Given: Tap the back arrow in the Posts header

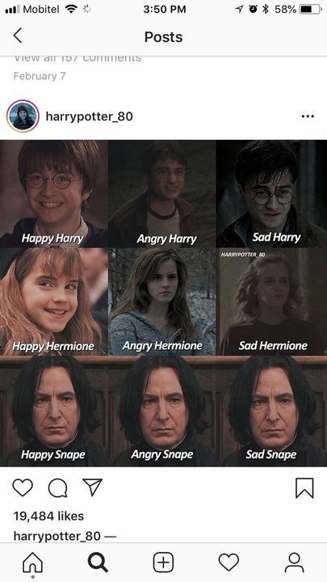Looking at the screenshot, I should tap(18, 36).
